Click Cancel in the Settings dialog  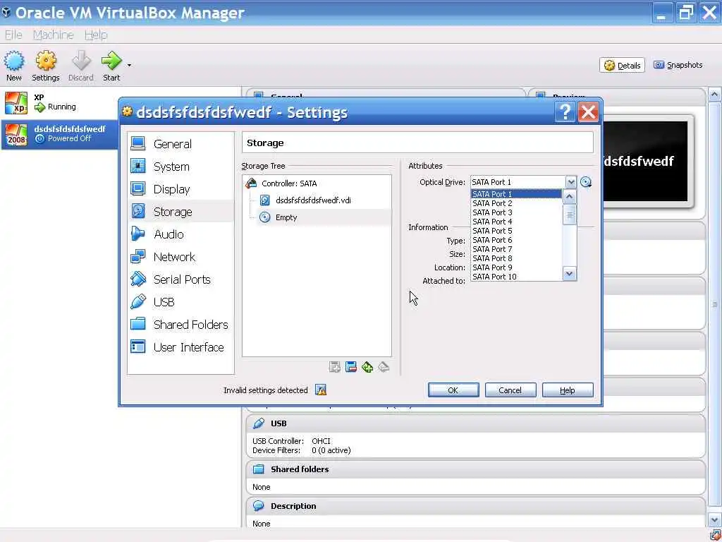(510, 390)
